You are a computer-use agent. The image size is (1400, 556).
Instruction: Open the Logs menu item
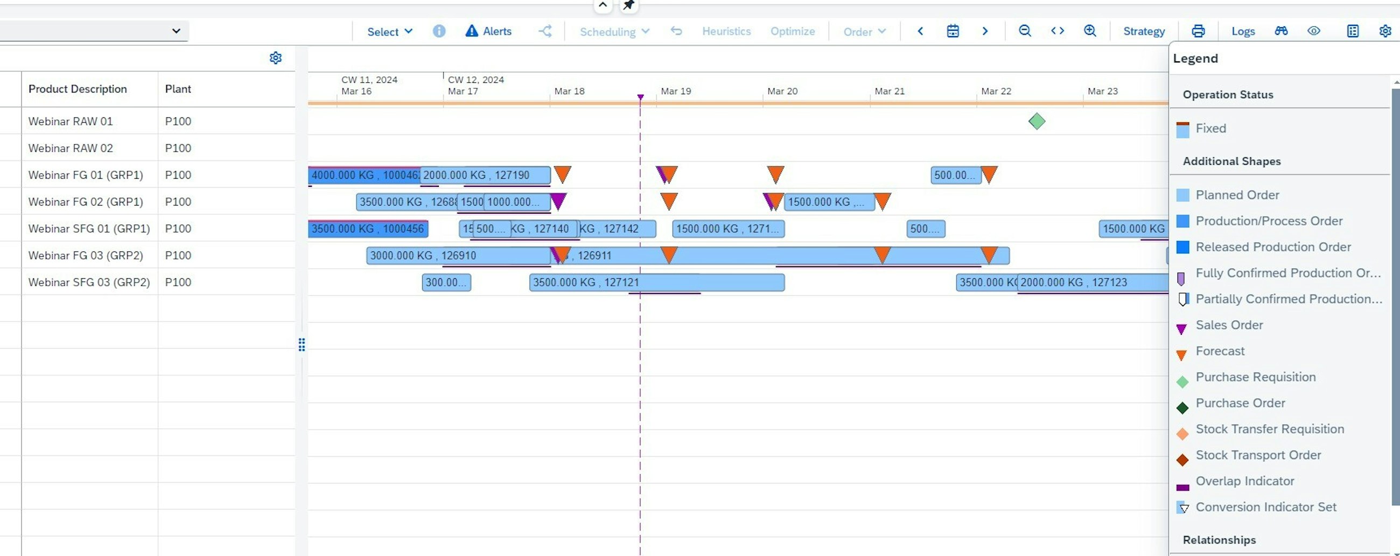pyautogui.click(x=1243, y=32)
